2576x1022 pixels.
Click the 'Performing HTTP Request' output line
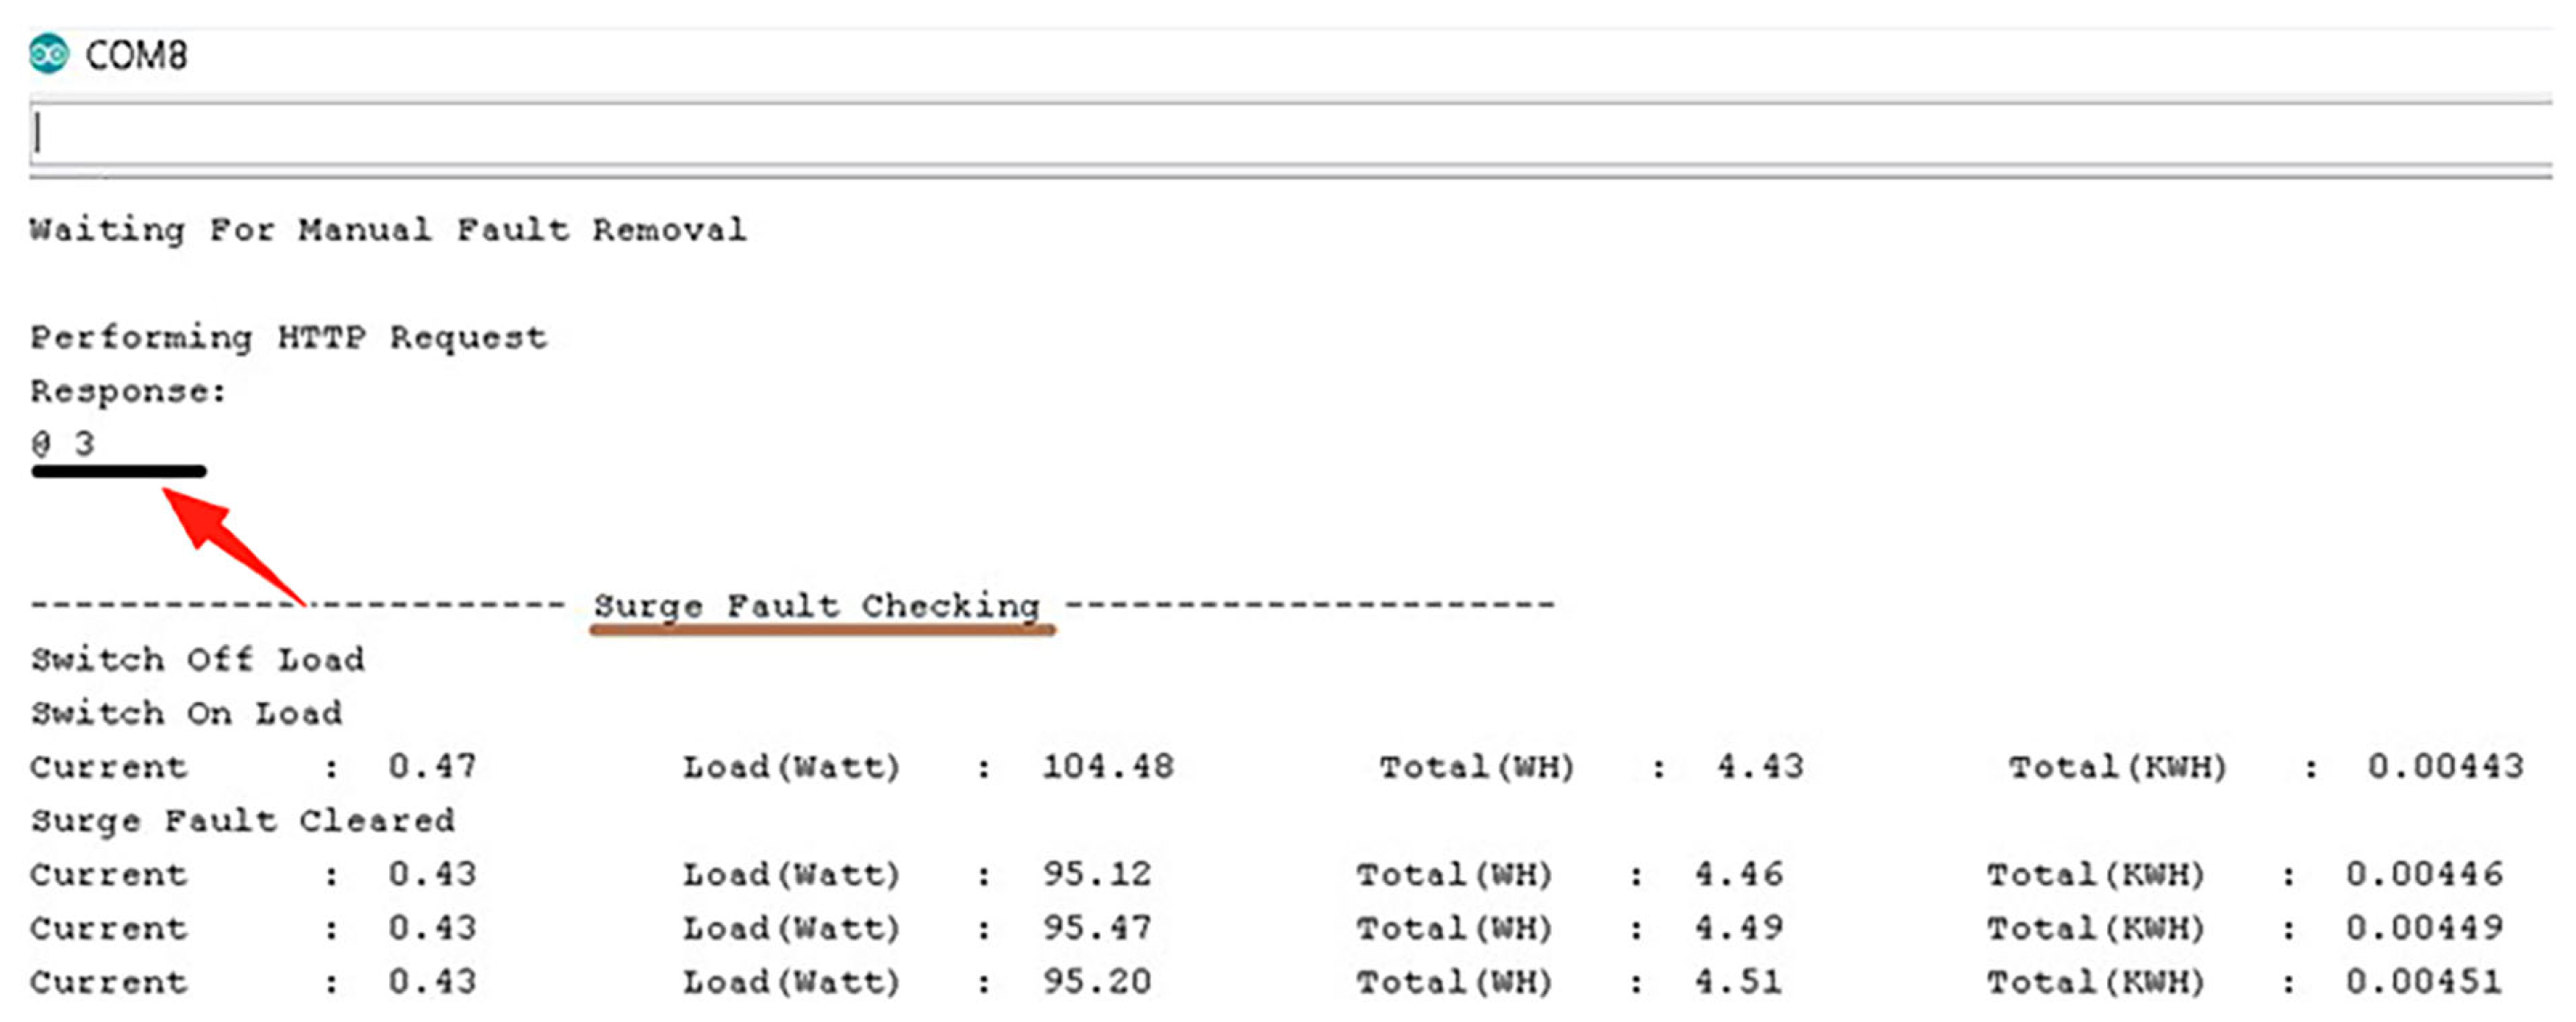pos(289,338)
